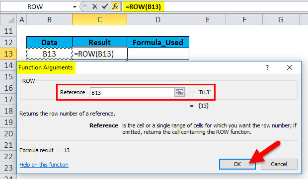Select column D header
The width and height of the screenshot is (308, 179).
pos(158,20)
